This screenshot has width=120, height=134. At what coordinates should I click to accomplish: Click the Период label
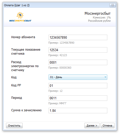coord(16,98)
